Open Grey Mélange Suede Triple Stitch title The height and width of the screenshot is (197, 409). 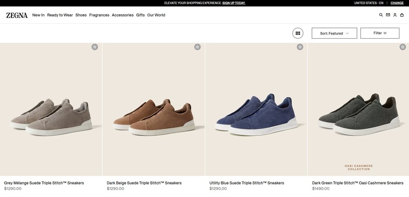pos(44,183)
